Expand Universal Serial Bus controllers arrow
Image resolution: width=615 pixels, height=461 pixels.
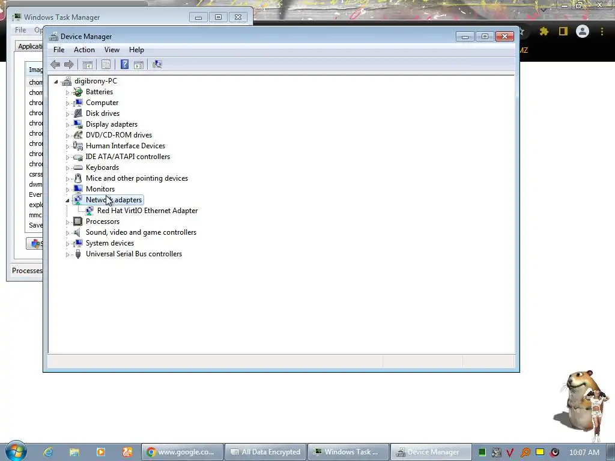tap(67, 255)
